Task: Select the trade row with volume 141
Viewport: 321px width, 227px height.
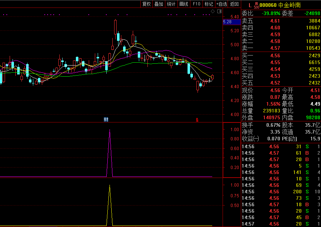Action: pyautogui.click(x=281, y=172)
